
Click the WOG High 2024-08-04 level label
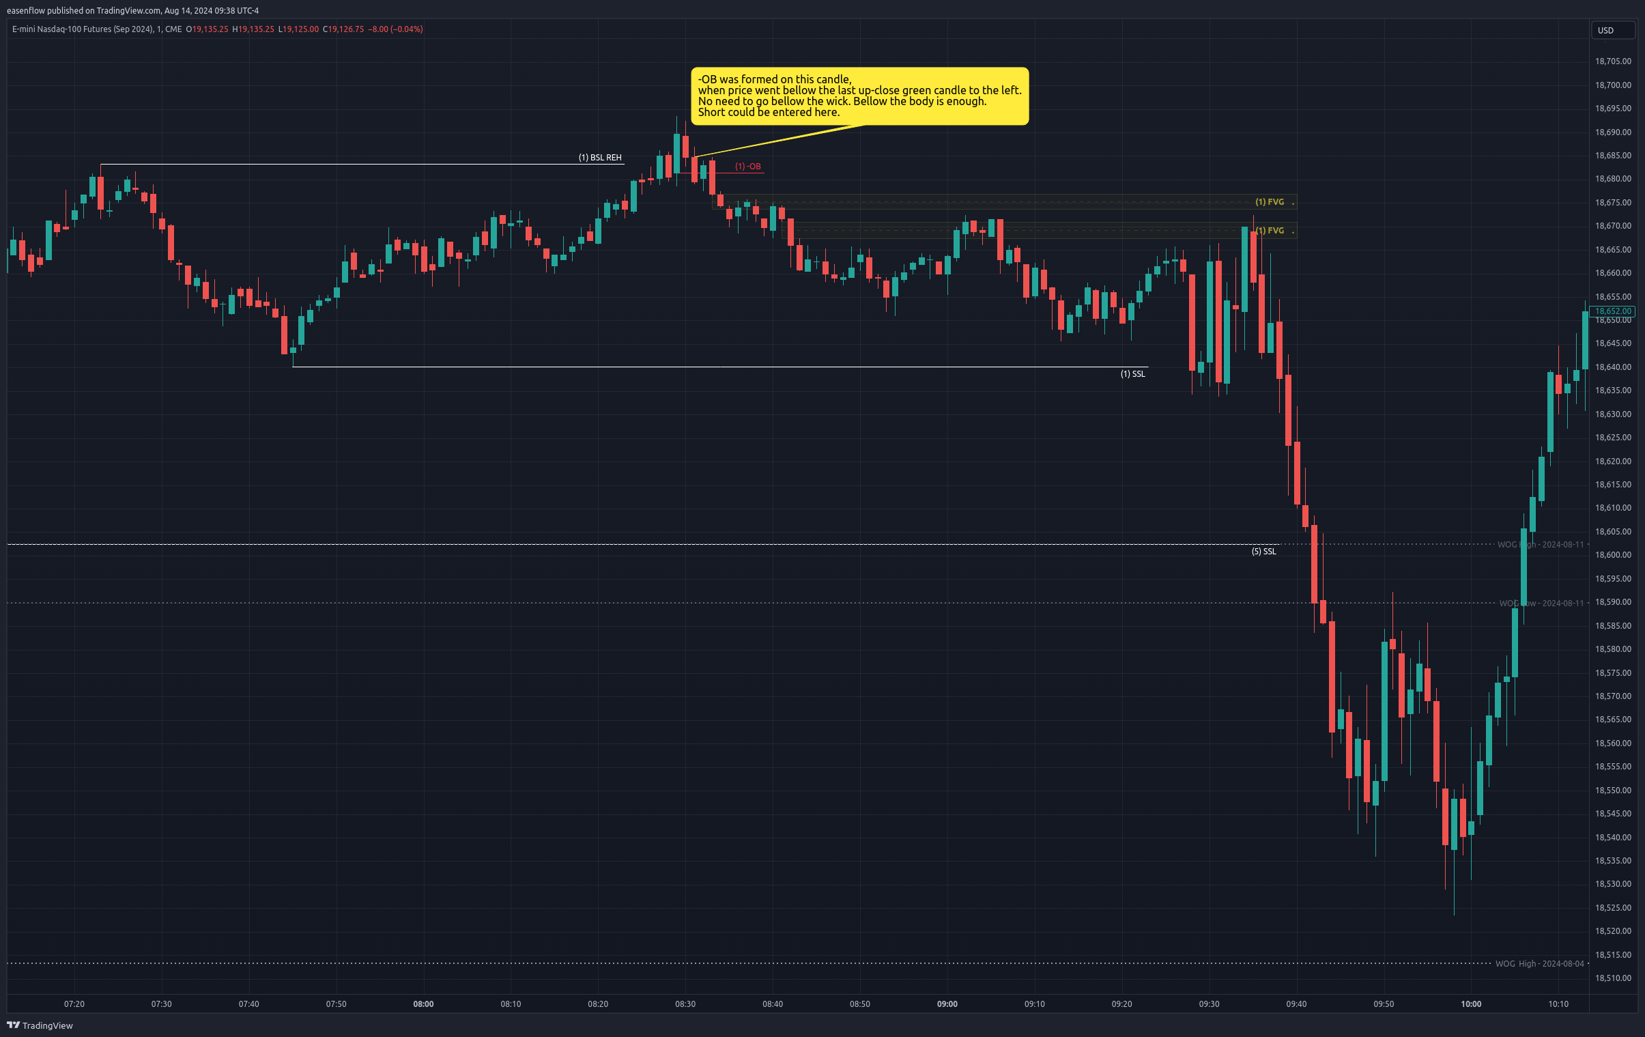pyautogui.click(x=1539, y=963)
